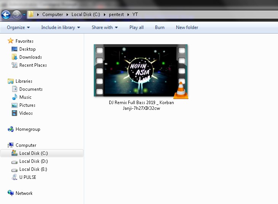The width and height of the screenshot is (278, 204).
Task: Click the Network icon
Action: coord(11,193)
